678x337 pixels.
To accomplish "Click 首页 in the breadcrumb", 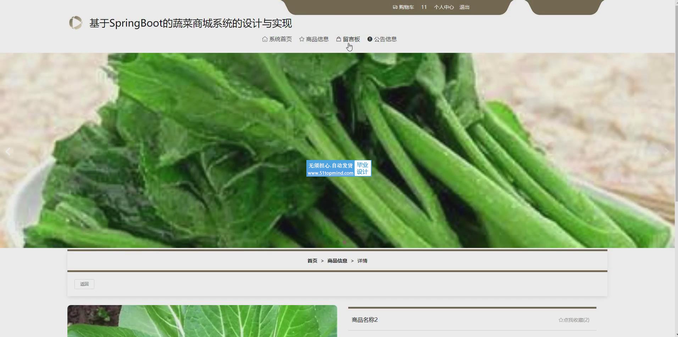I will 312,261.
